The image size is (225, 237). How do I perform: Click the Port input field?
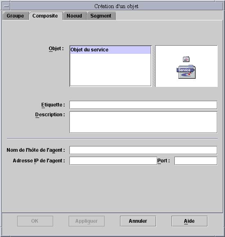point(196,161)
